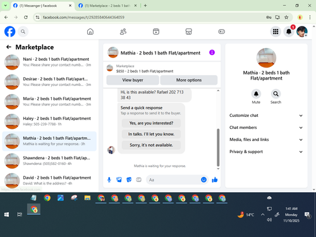Click the 'Hi, is this available?' message
The height and width of the screenshot is (237, 316).
tap(154, 95)
